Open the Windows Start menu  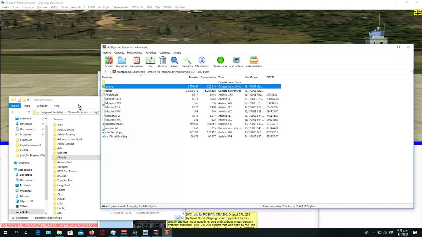tap(5, 233)
